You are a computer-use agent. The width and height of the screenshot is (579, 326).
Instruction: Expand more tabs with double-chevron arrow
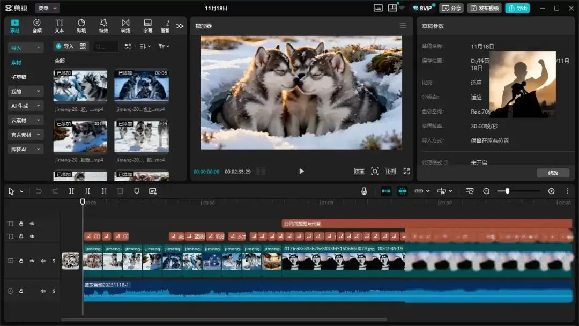(180, 26)
